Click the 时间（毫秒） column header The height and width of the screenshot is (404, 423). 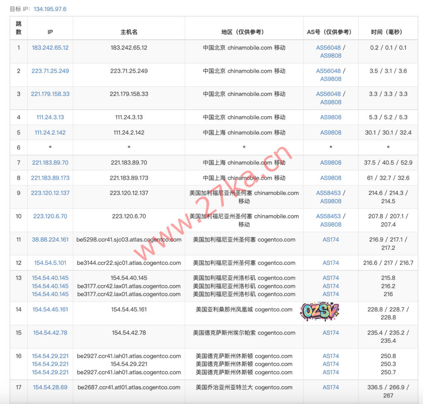388,32
